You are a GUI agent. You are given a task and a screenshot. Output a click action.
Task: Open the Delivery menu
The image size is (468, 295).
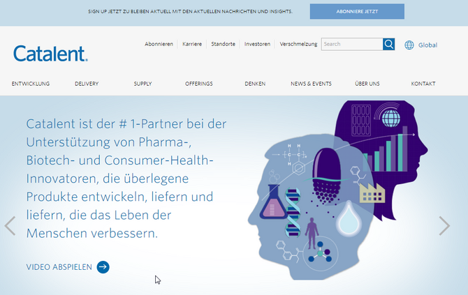point(87,84)
